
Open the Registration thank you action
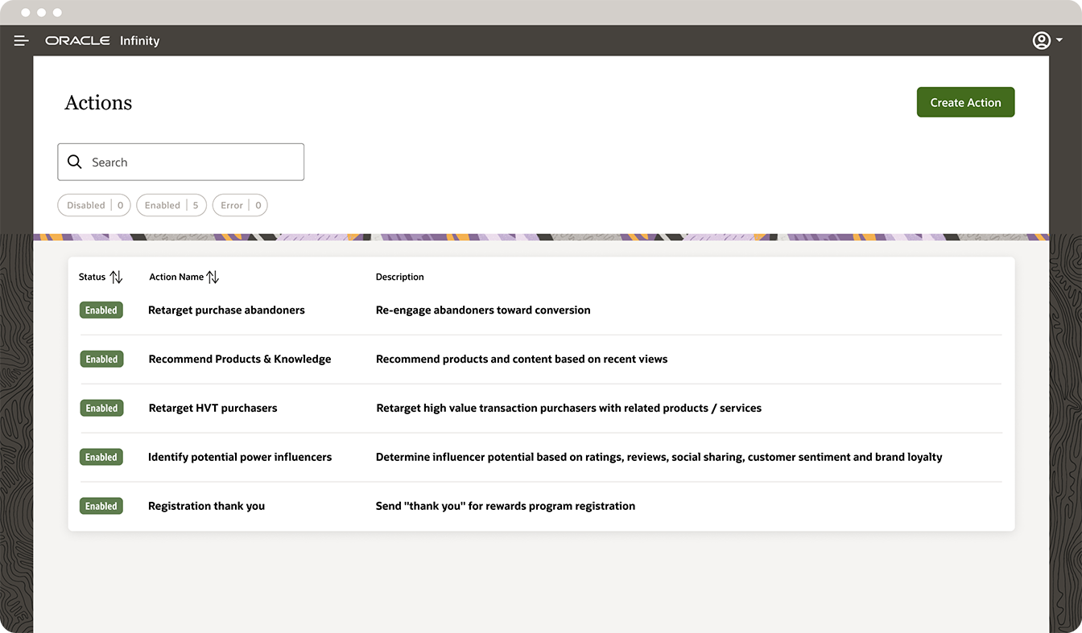pyautogui.click(x=206, y=507)
